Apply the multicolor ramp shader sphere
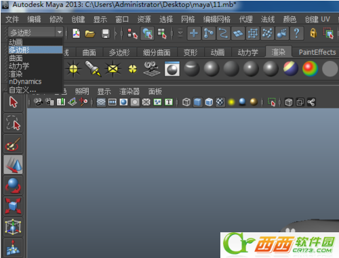Image resolution: width=339 pixels, height=258 pixels. [291, 68]
